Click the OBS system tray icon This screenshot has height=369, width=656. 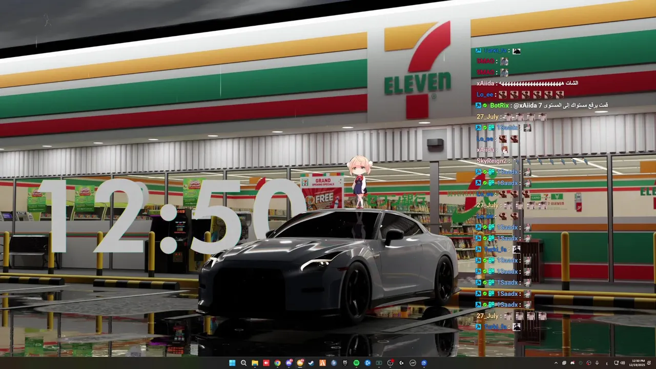589,363
